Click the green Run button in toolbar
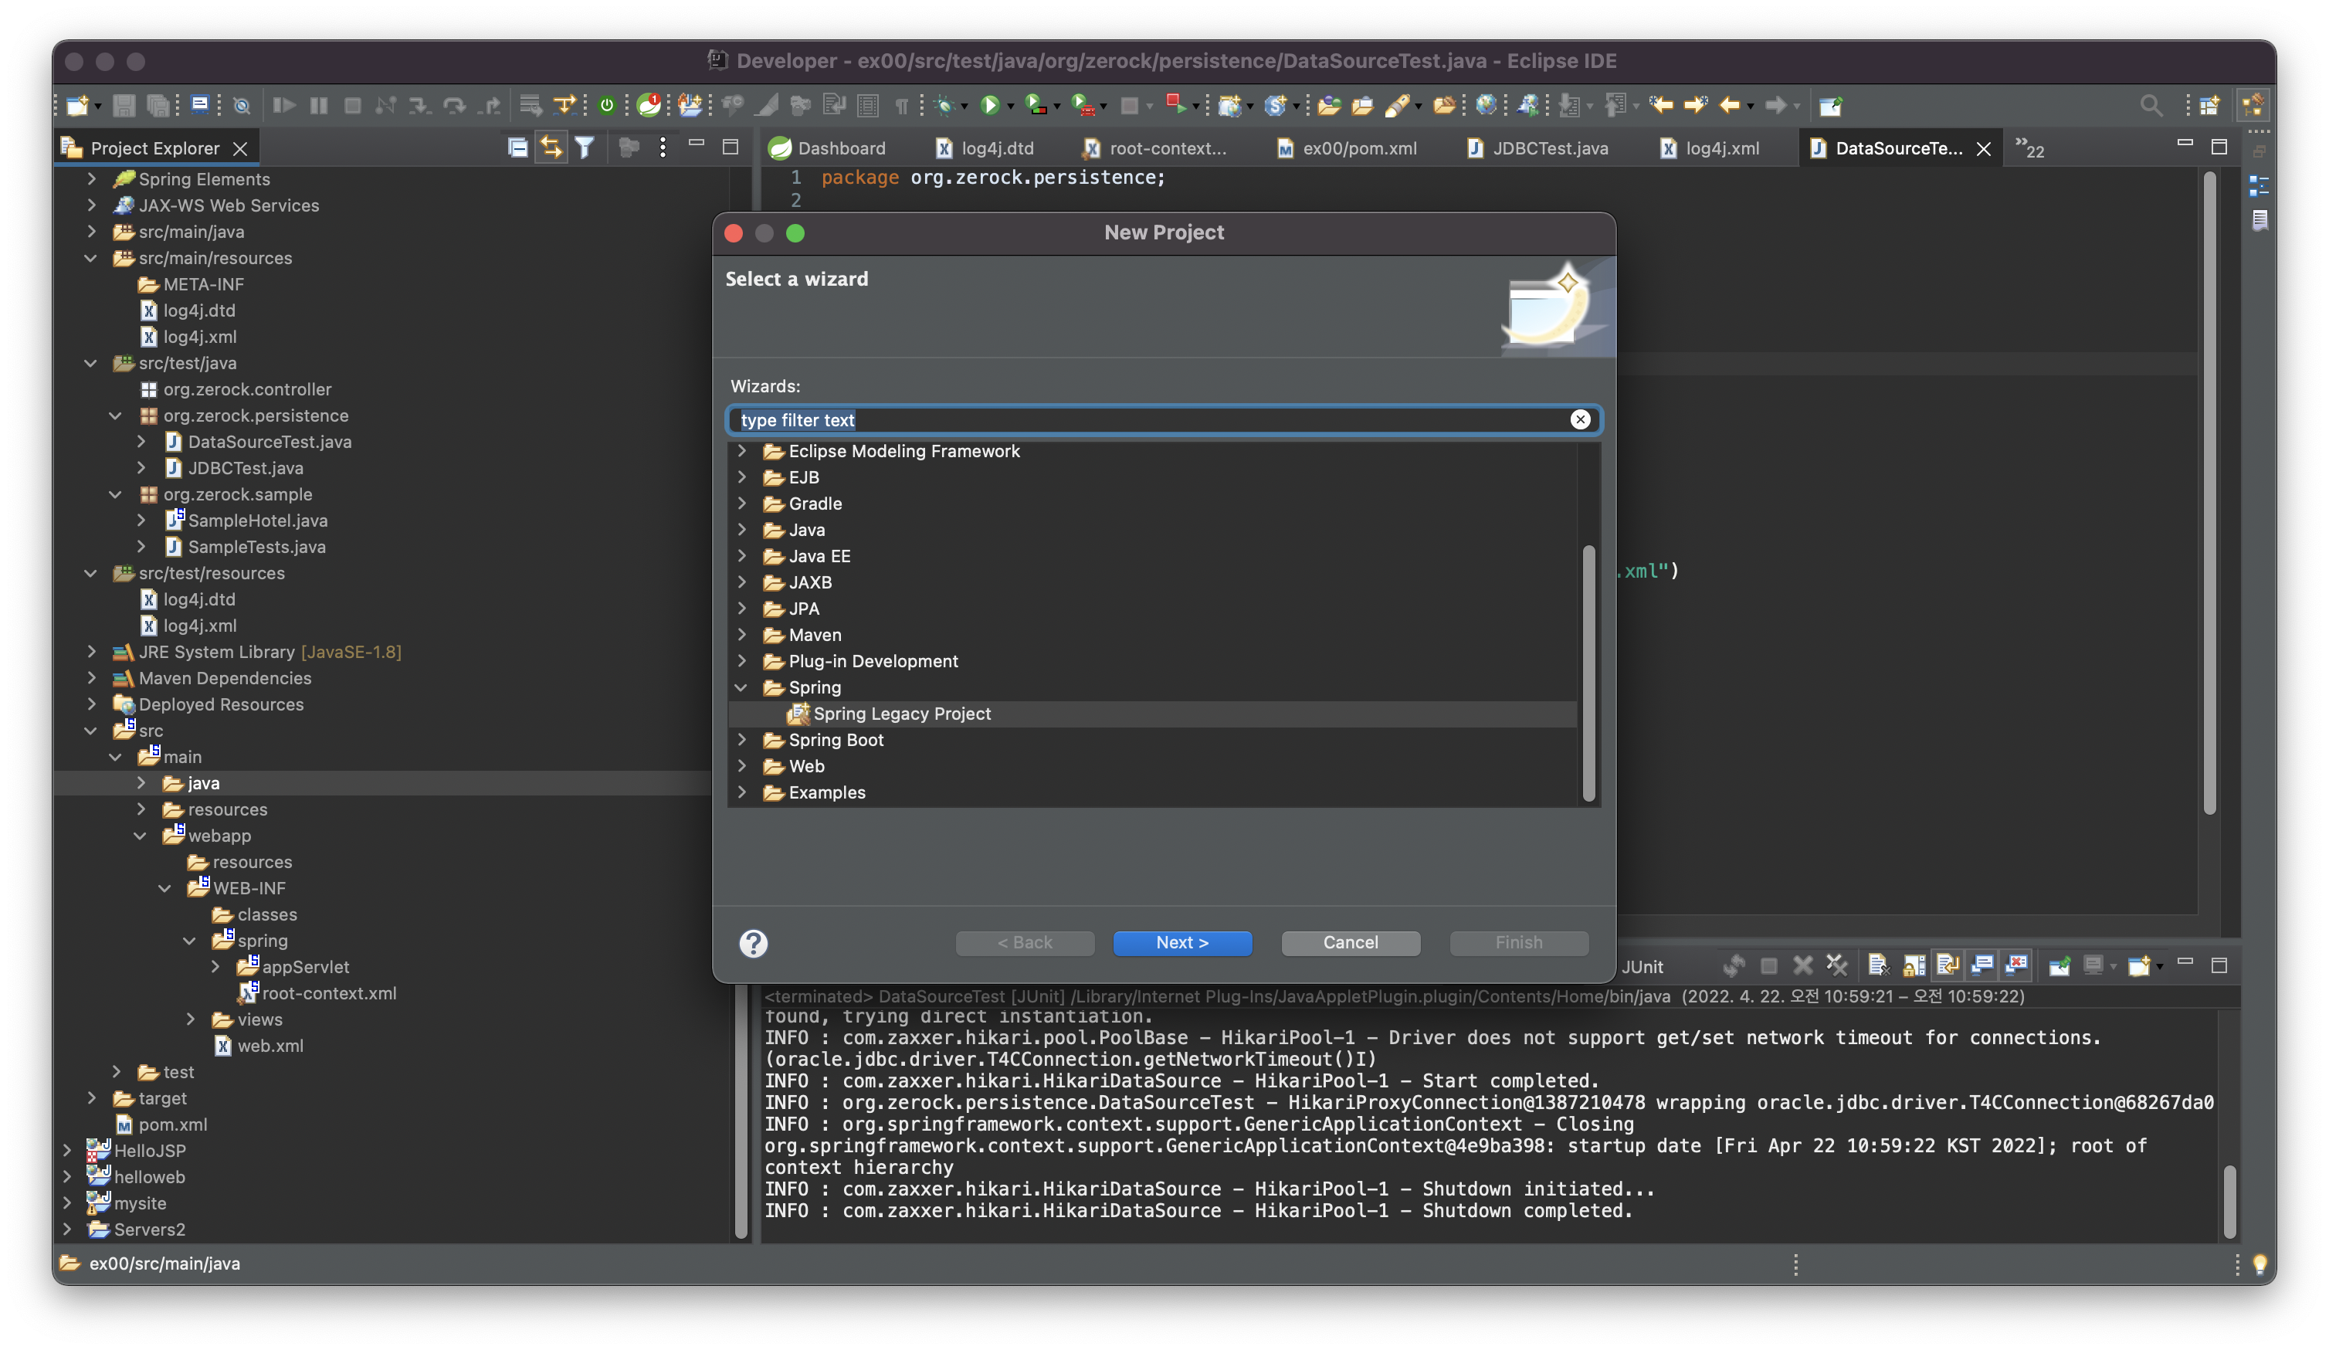Image resolution: width=2329 pixels, height=1350 pixels. pos(990,105)
